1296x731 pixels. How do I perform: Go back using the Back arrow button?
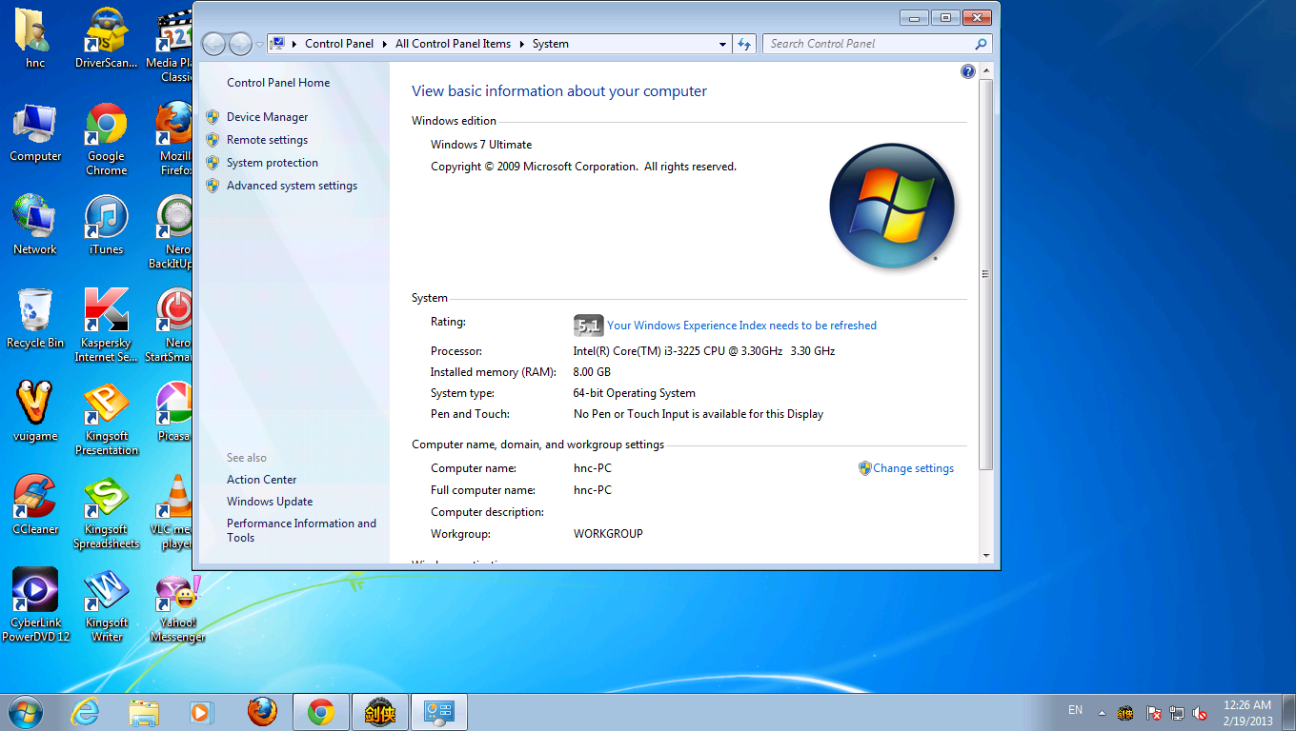pyautogui.click(x=213, y=44)
